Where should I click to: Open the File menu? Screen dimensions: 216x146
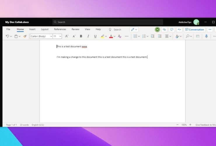point(8,29)
